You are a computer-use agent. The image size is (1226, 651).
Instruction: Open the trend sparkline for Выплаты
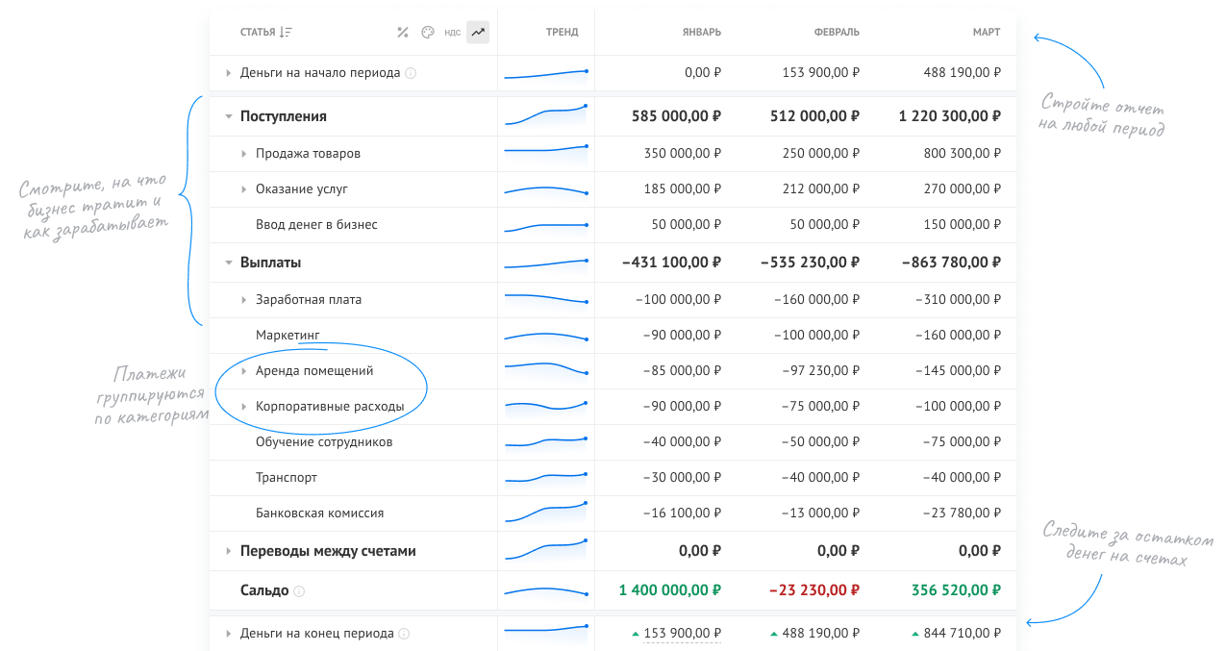(x=545, y=263)
